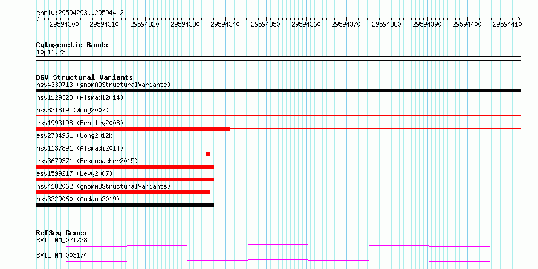The image size is (538, 269).
Task: Click ruler position 29594390
Action: 427,24
